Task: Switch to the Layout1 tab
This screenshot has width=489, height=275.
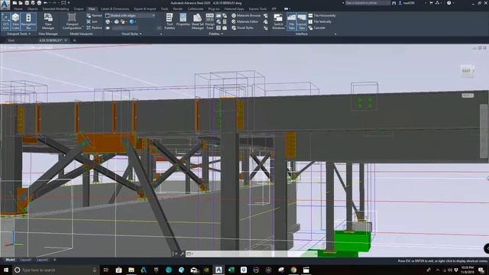Action: click(25, 260)
